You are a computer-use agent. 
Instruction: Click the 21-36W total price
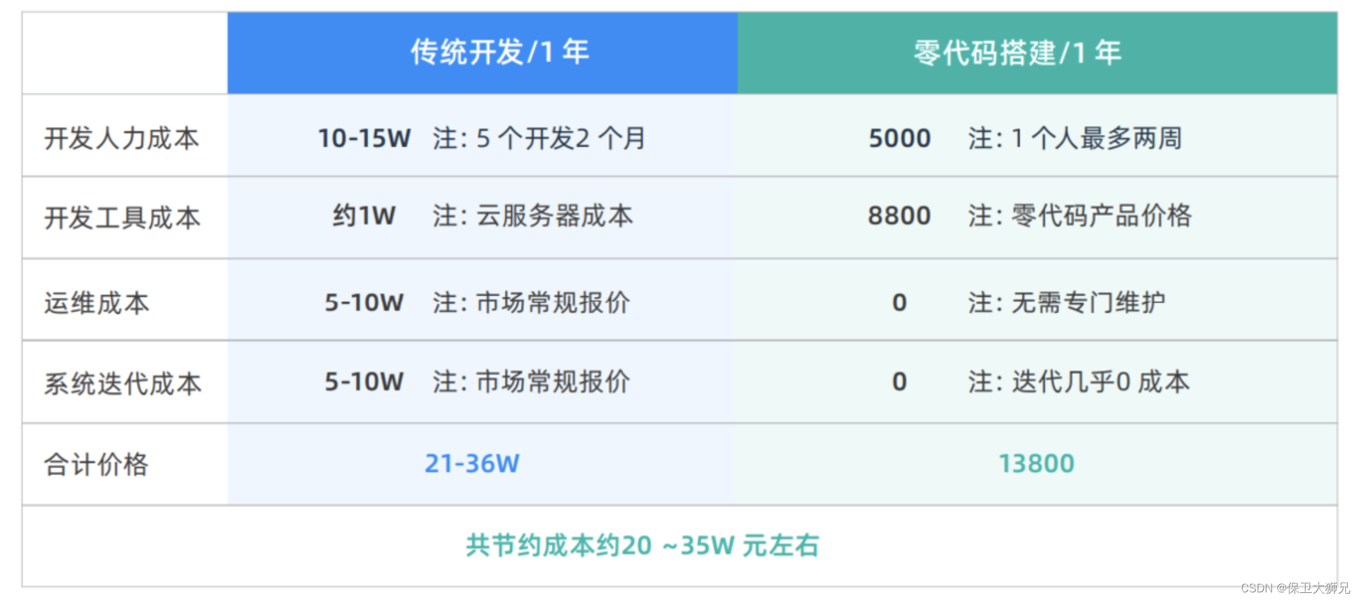pyautogui.click(x=472, y=464)
